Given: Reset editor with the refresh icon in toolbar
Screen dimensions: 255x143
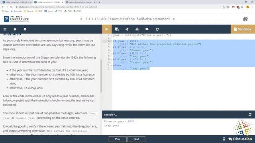Looking at the screenshot, I should pyautogui.click(x=157, y=29).
